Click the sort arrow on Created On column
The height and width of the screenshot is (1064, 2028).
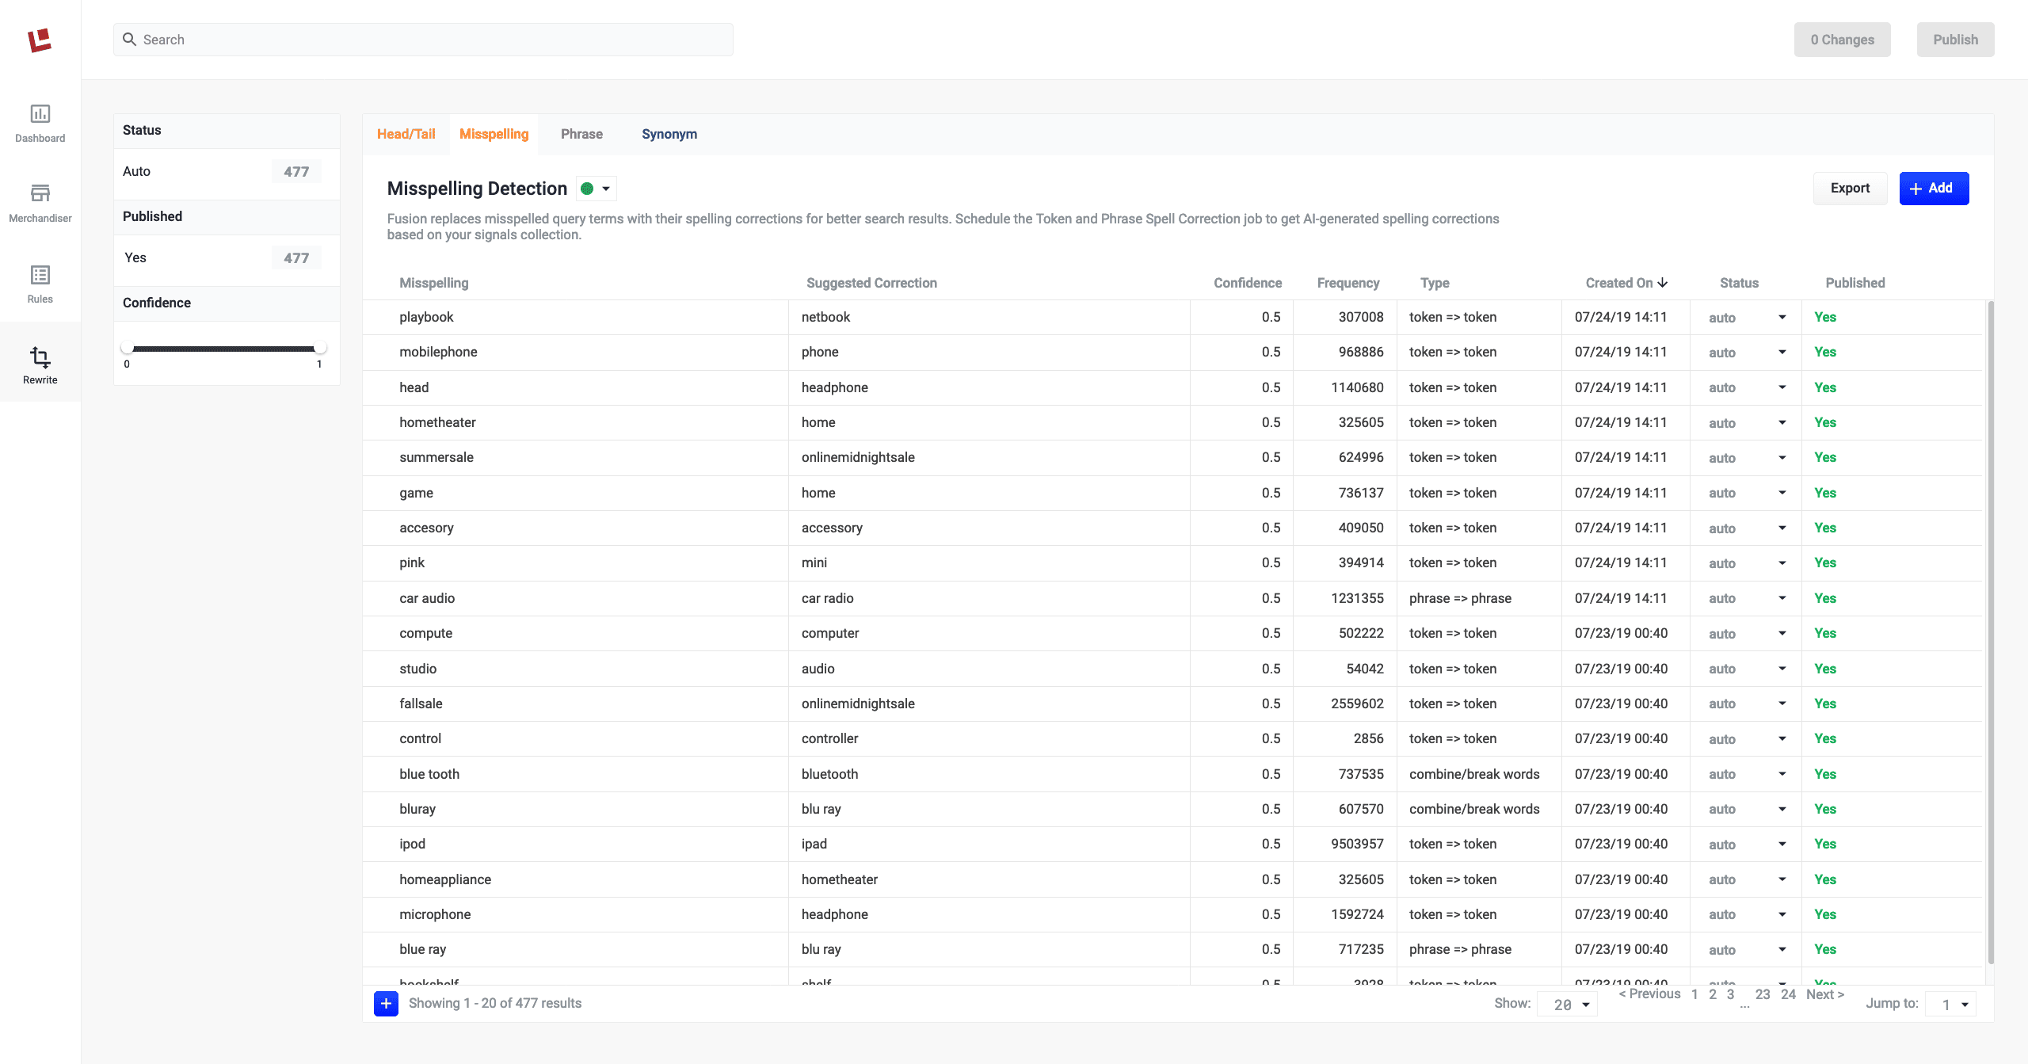coord(1662,283)
